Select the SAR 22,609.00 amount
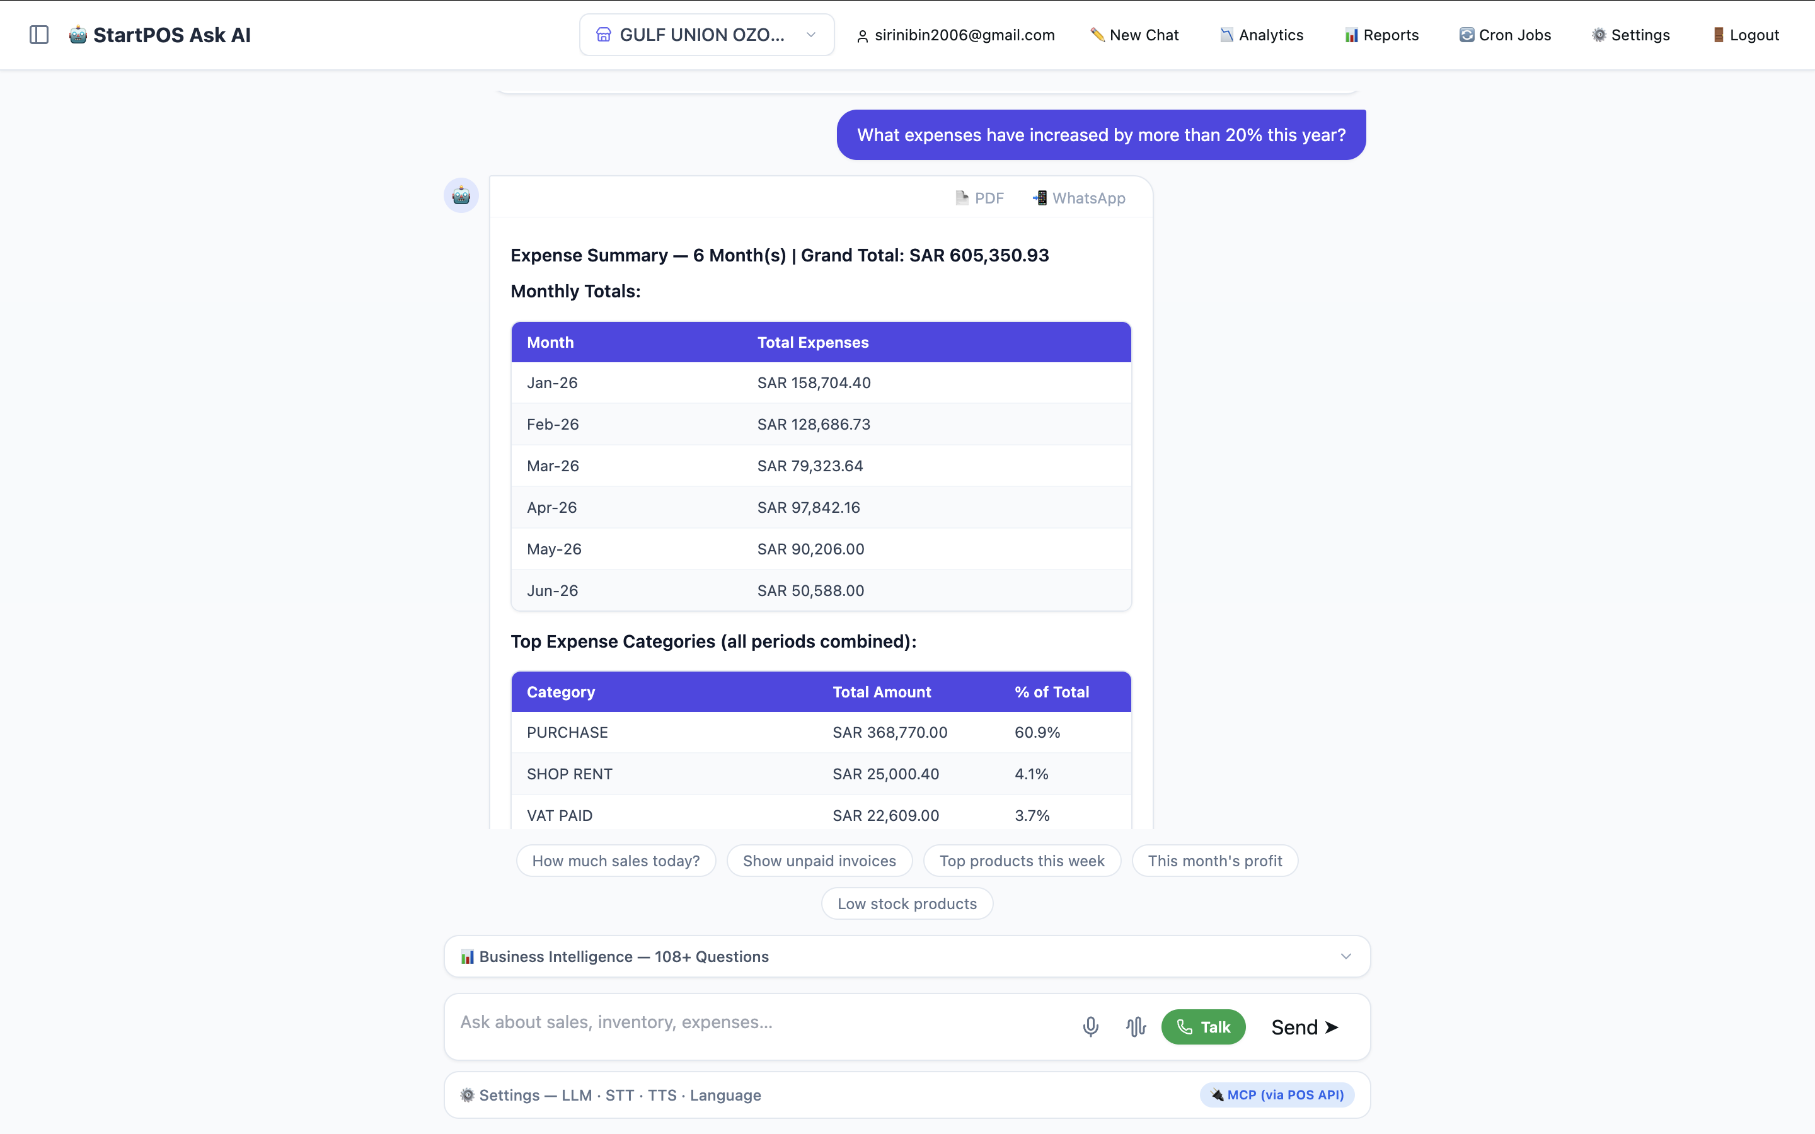Screen dimensions: 1815x1134 pos(885,816)
